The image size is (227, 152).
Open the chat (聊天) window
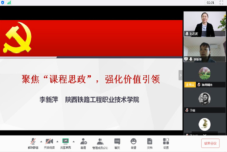[x=117, y=143]
